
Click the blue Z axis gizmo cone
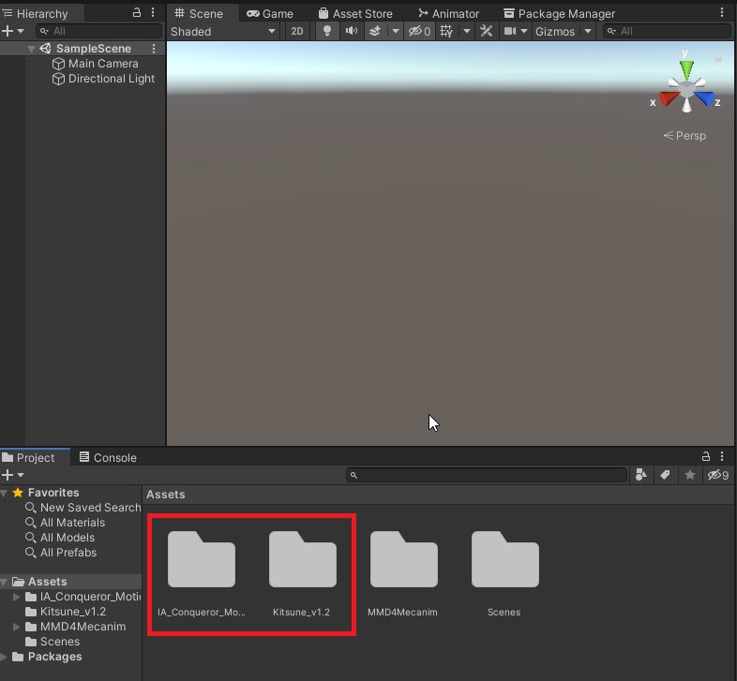(x=704, y=98)
